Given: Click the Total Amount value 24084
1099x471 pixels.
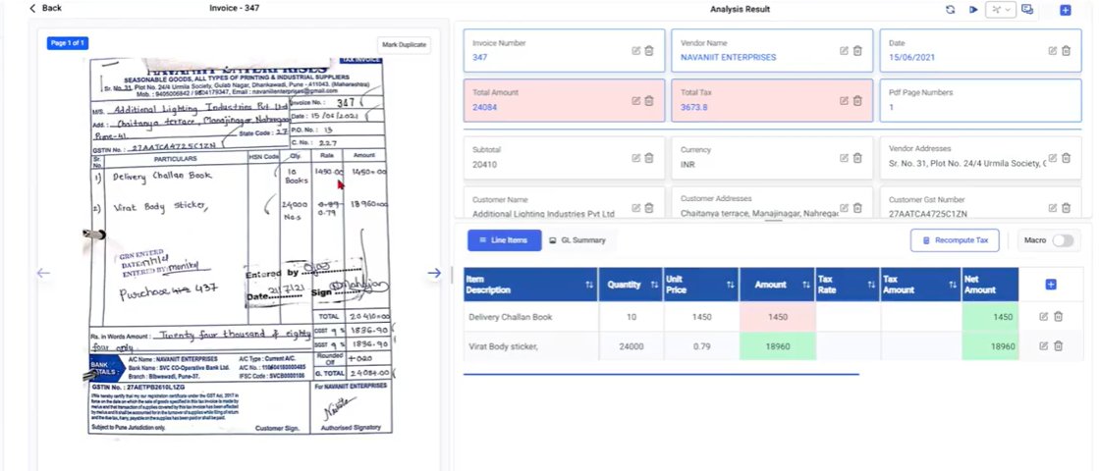Looking at the screenshot, I should coord(485,107).
